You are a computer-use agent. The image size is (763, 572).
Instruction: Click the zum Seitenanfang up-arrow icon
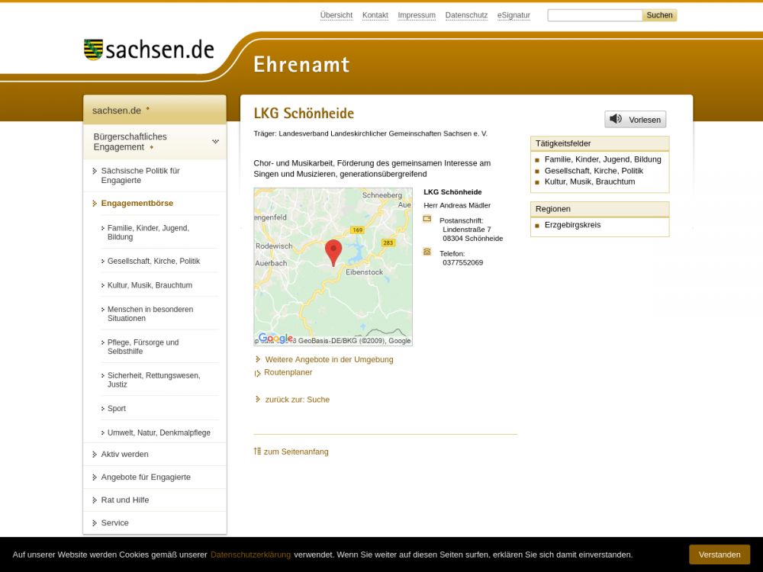point(257,451)
